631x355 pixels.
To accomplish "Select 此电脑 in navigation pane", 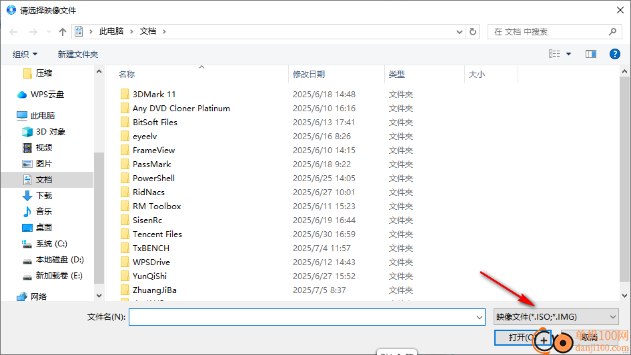I will pyautogui.click(x=42, y=116).
